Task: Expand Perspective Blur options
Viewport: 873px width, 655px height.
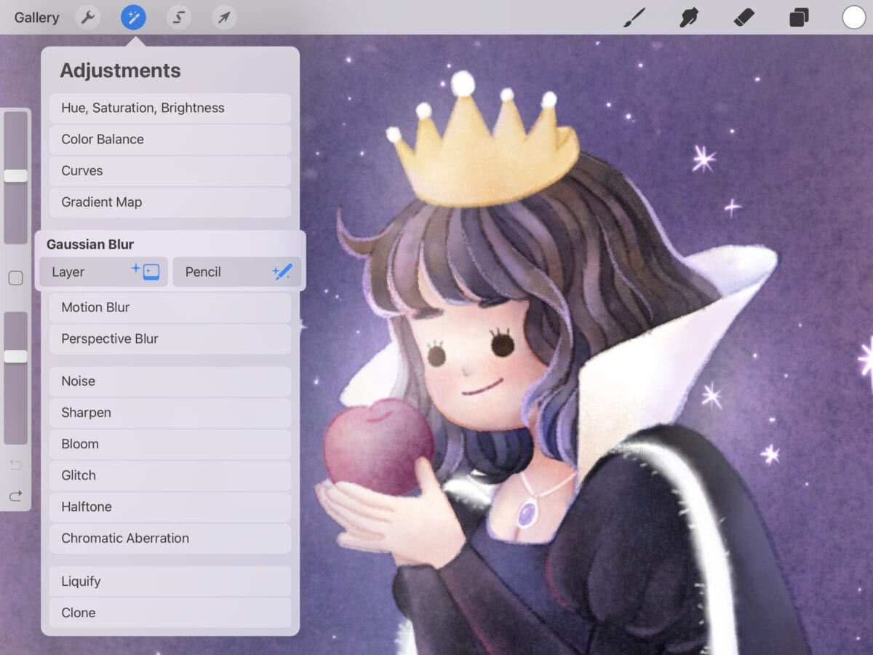Action: (x=170, y=339)
